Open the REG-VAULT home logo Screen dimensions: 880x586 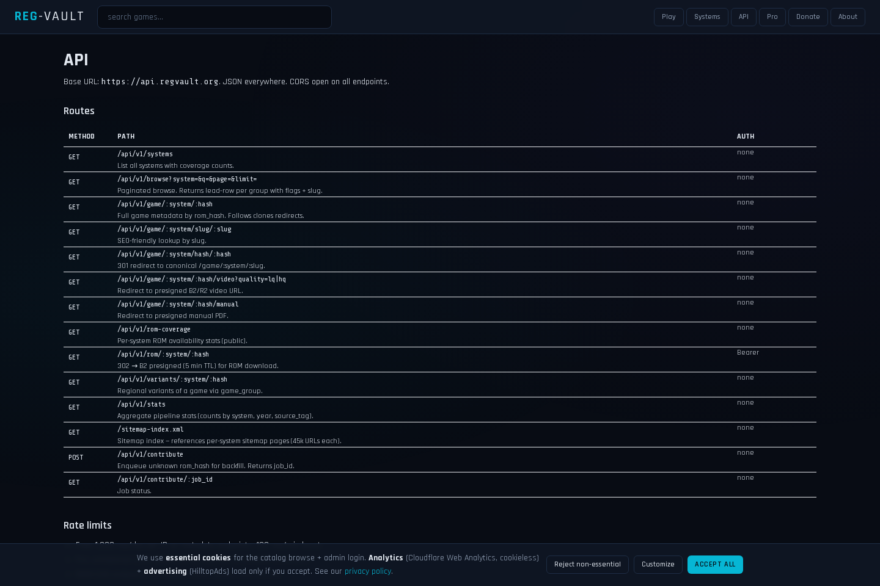point(49,16)
